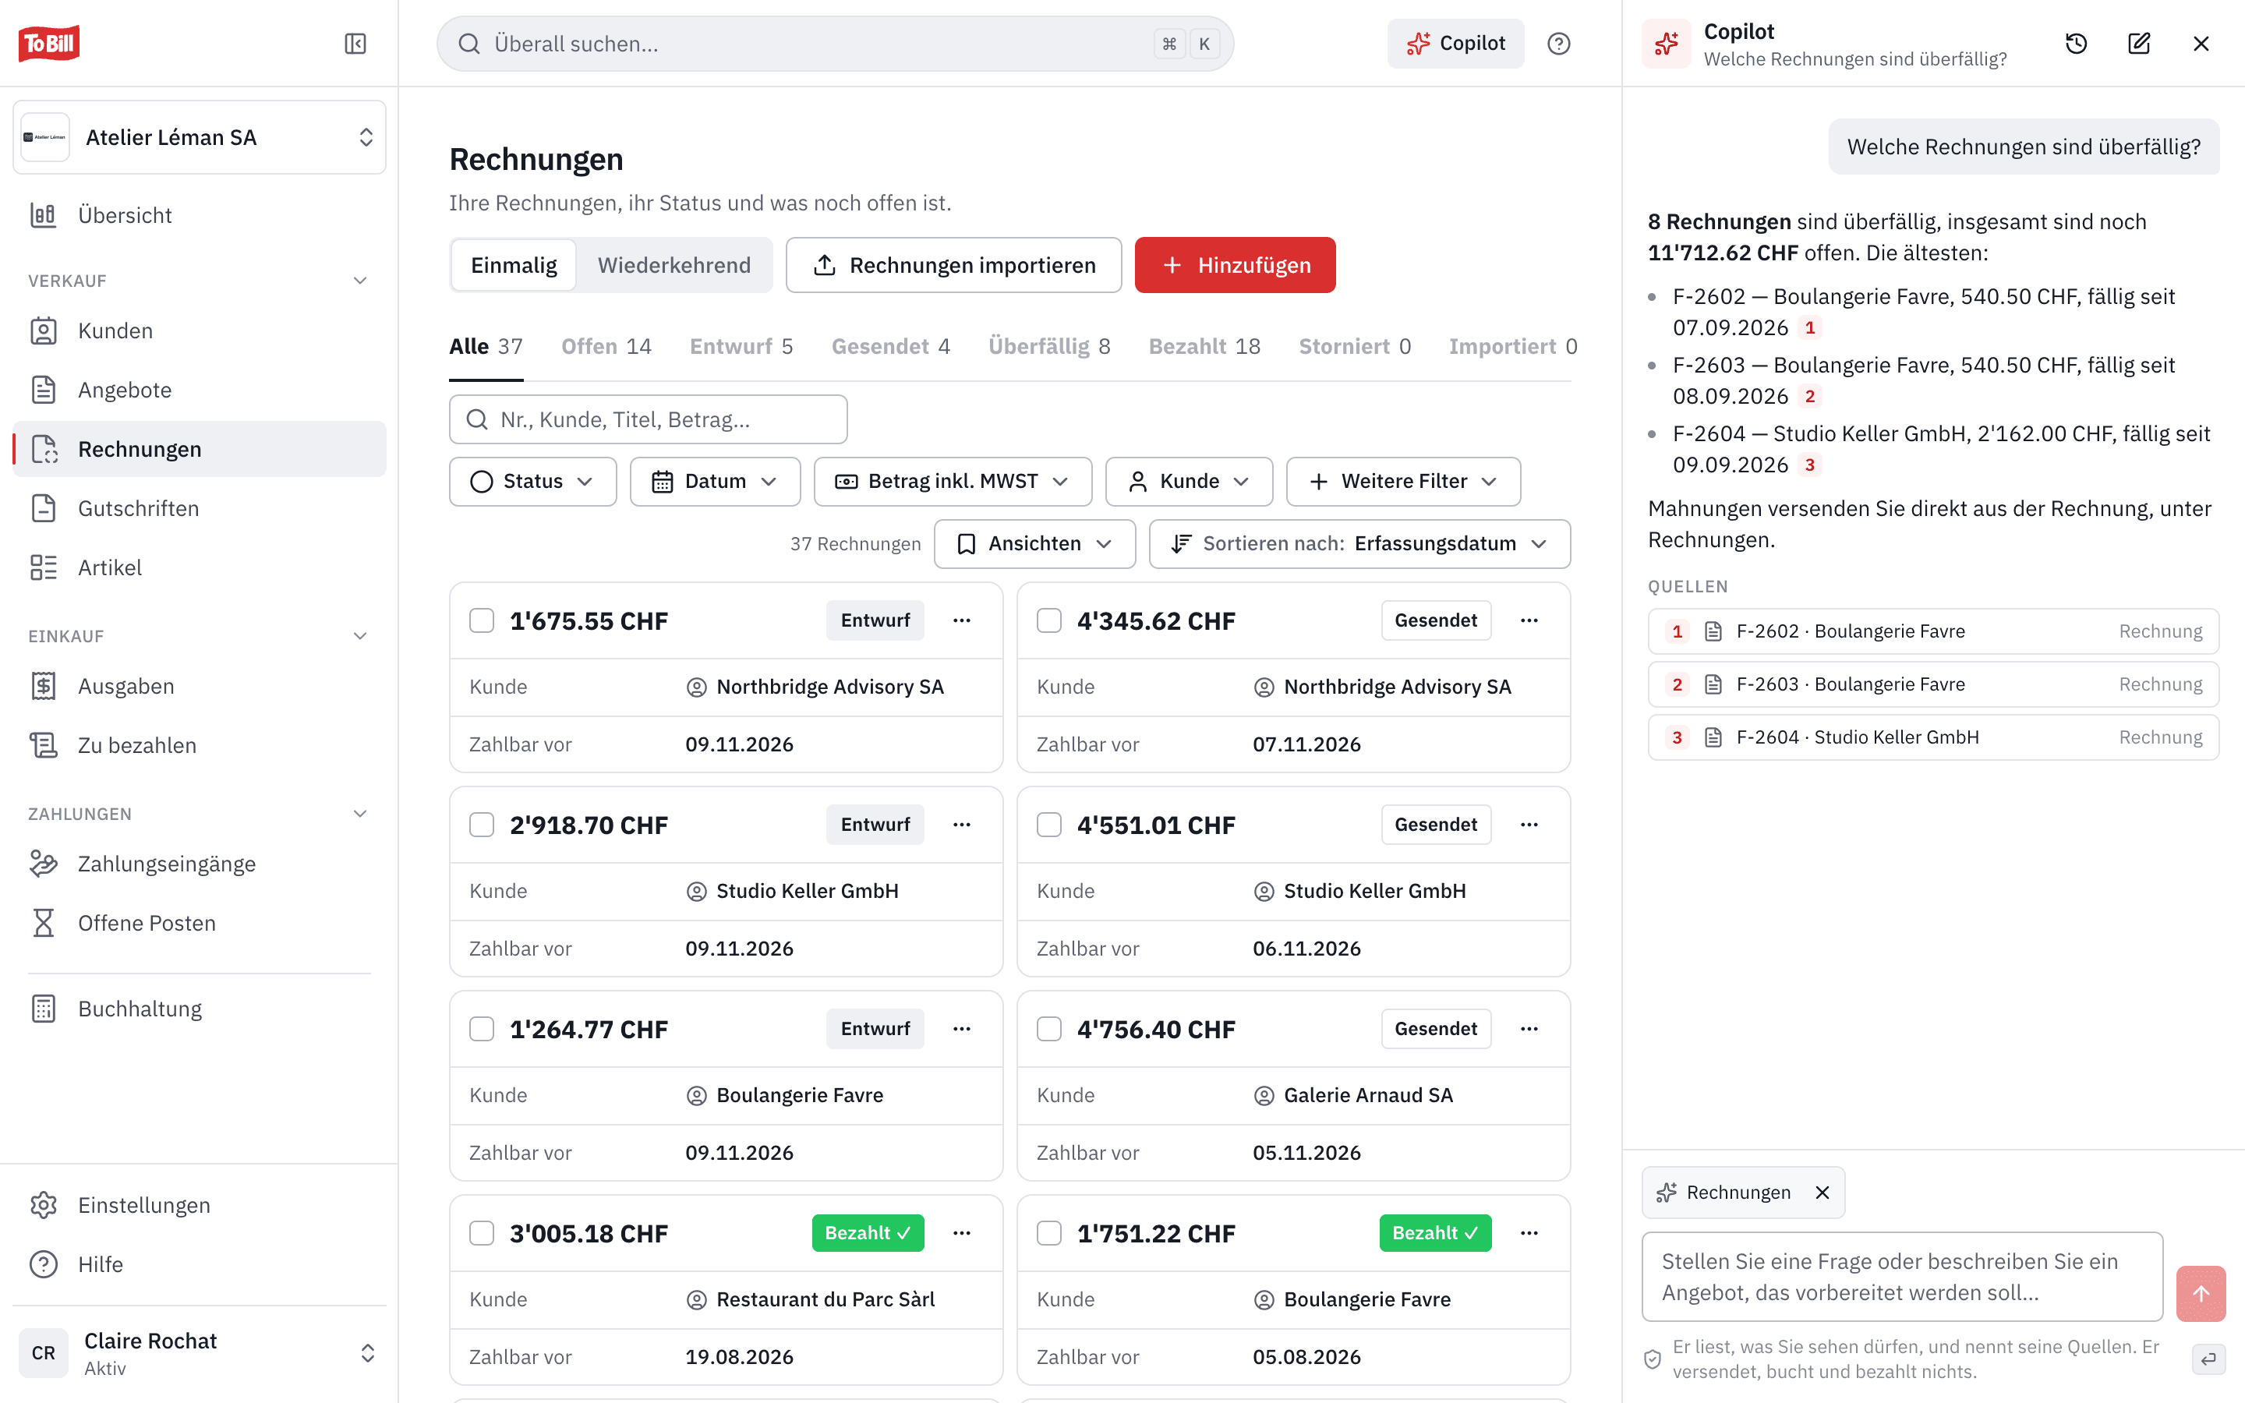Open Übersicht in sidebar
The width and height of the screenshot is (2245, 1403).
click(200, 215)
